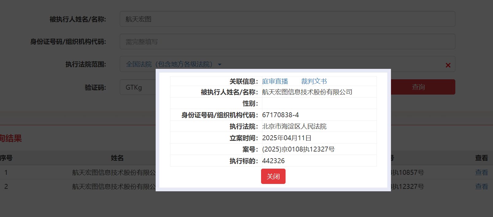Click the 执行标的 label in the popup
The height and width of the screenshot is (217, 493).
244,161
